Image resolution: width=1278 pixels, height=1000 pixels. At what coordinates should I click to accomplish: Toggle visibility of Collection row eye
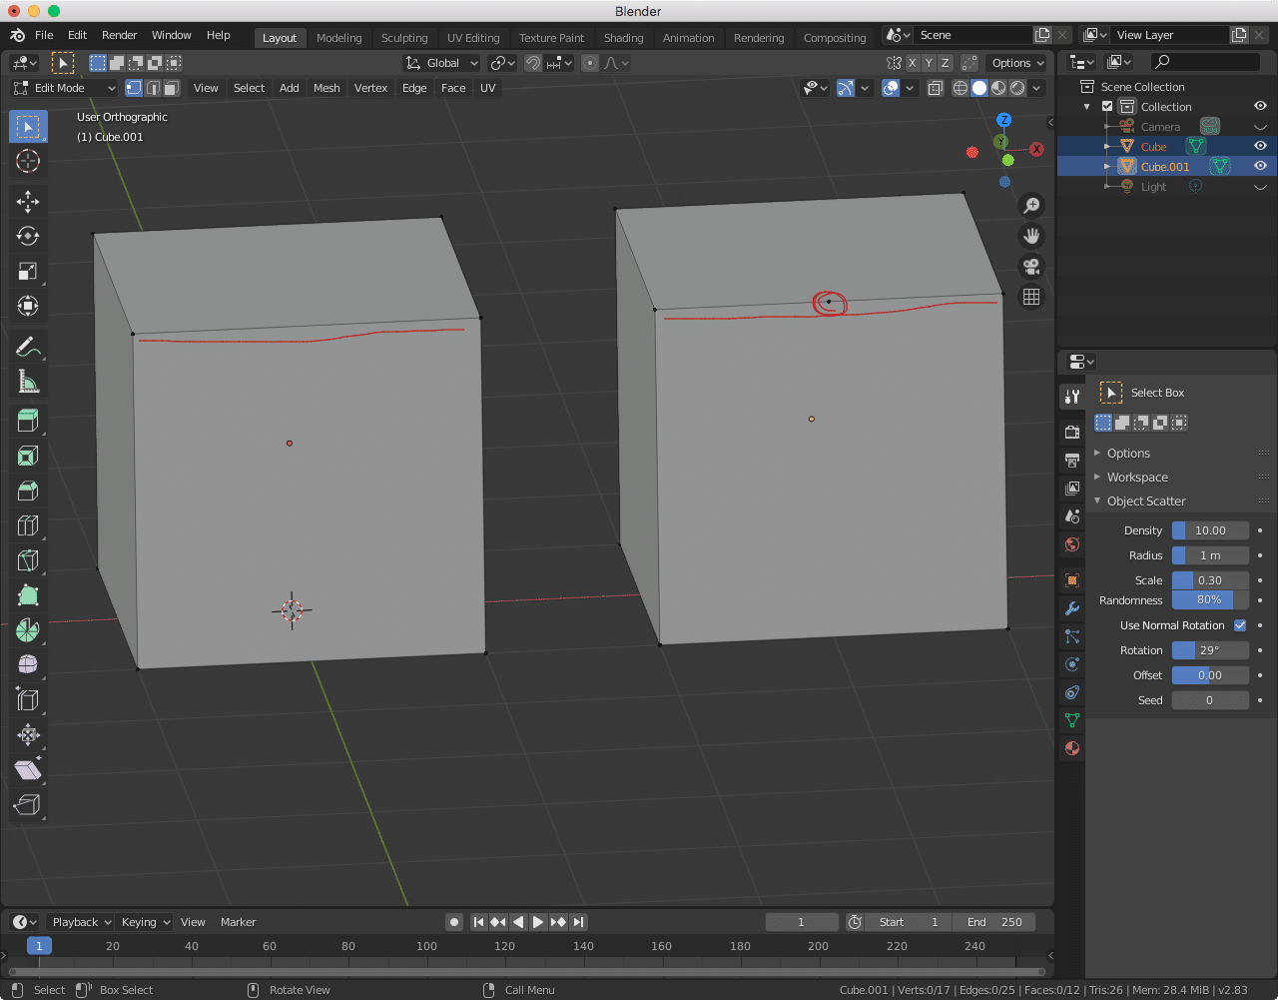coord(1260,106)
